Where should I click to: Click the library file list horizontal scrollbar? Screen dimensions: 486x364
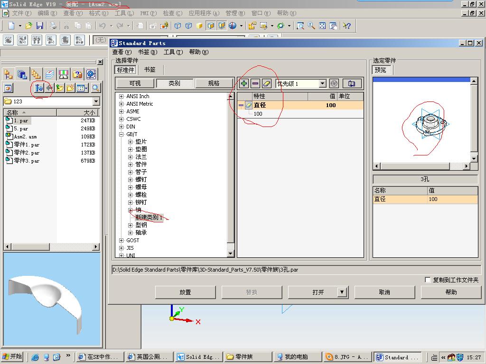click(51, 246)
